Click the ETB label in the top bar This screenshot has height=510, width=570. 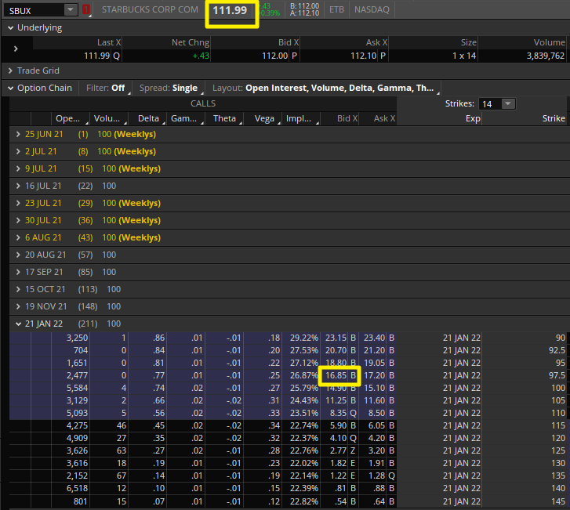click(336, 10)
